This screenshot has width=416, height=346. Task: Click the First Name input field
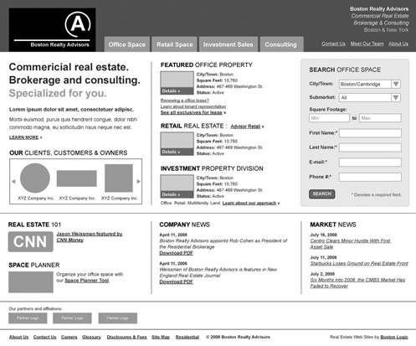click(x=370, y=133)
